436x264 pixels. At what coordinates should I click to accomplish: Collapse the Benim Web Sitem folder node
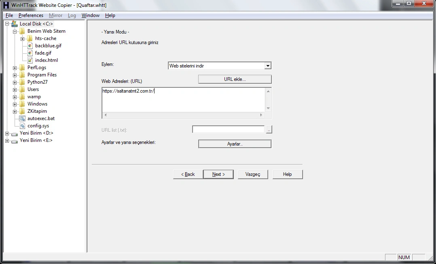[x=15, y=32]
